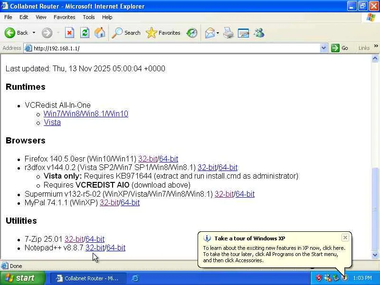Close the Windows XP tour balloon
Viewport: 380px width, 285px height.
tap(345, 237)
